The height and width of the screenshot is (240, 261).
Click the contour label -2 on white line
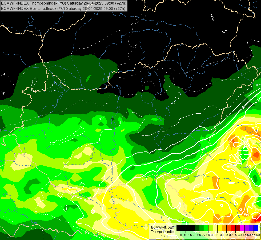[243, 107]
